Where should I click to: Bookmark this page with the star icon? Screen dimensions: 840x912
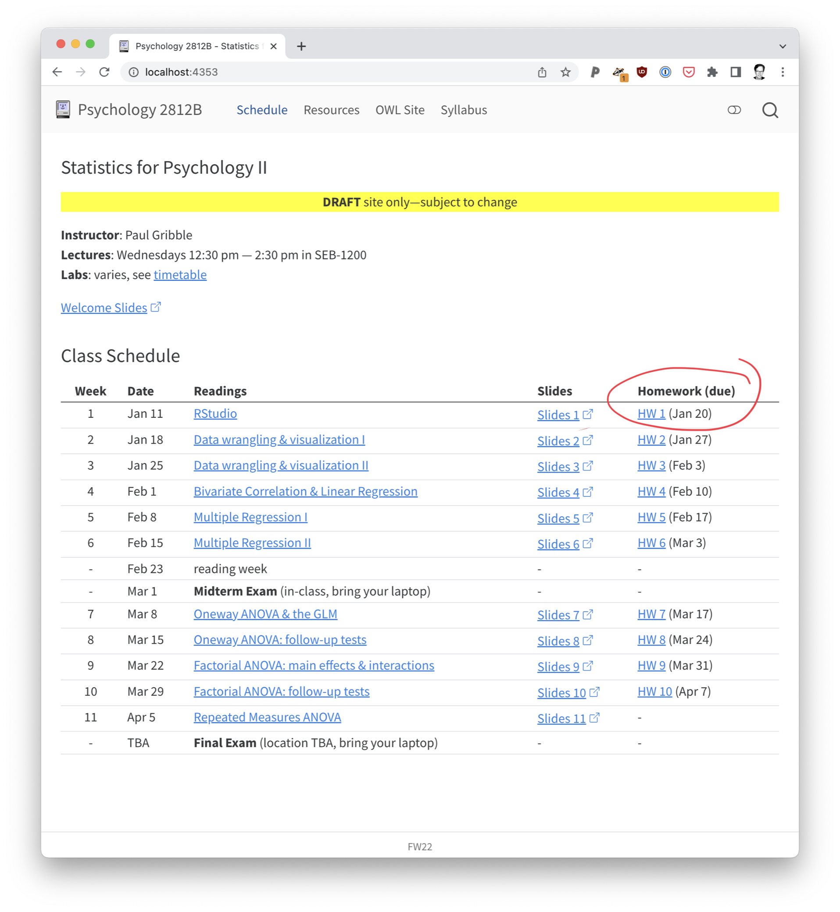(565, 72)
